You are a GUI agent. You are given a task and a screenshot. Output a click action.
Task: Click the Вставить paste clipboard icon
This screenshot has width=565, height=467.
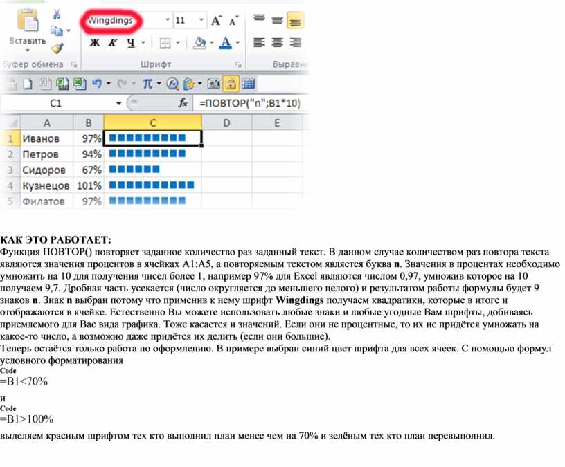(28, 20)
